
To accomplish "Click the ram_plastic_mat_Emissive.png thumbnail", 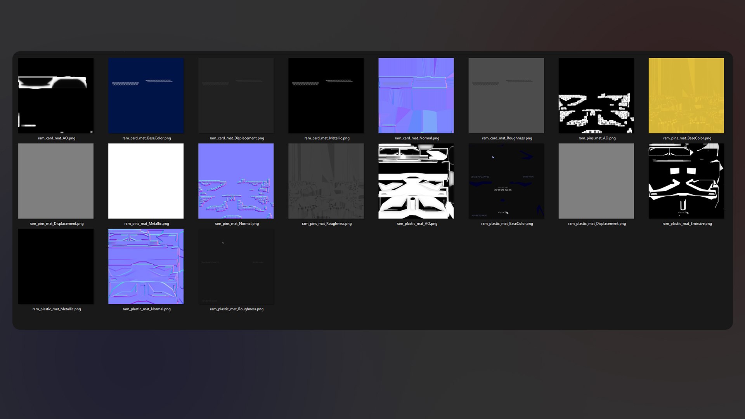I will [686, 181].
